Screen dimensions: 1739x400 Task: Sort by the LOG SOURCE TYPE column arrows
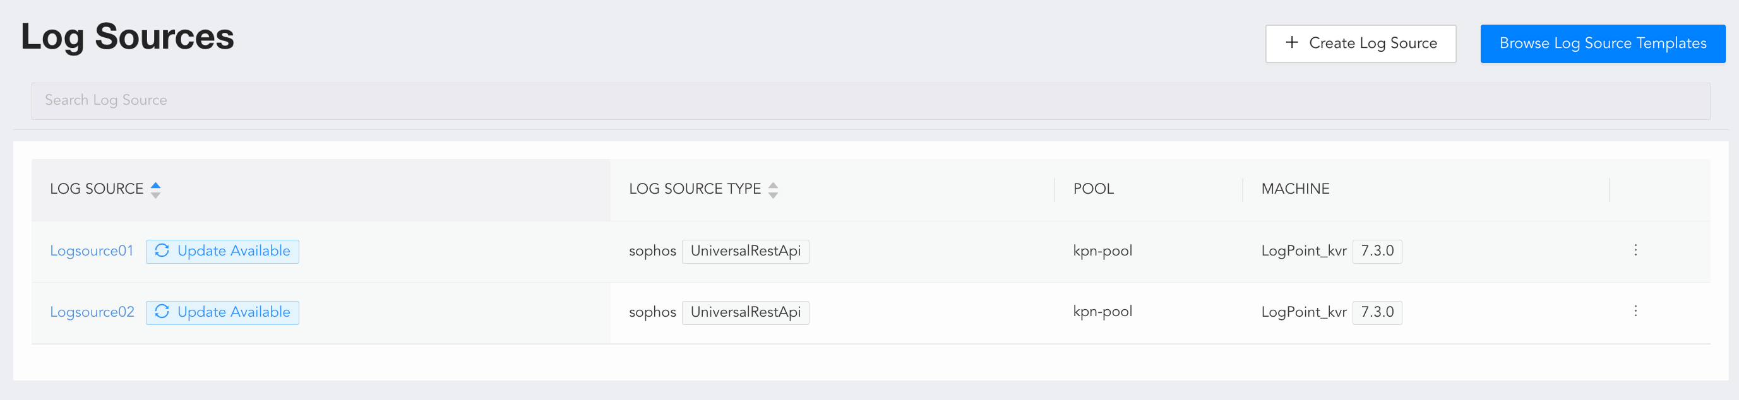773,189
